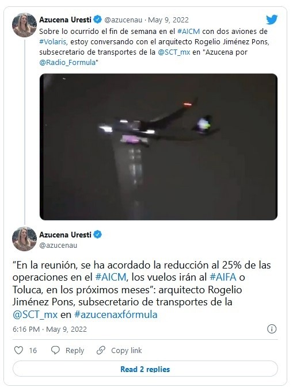The height and width of the screenshot is (391, 293).
Task: Click the Copy link text
Action: (x=126, y=350)
